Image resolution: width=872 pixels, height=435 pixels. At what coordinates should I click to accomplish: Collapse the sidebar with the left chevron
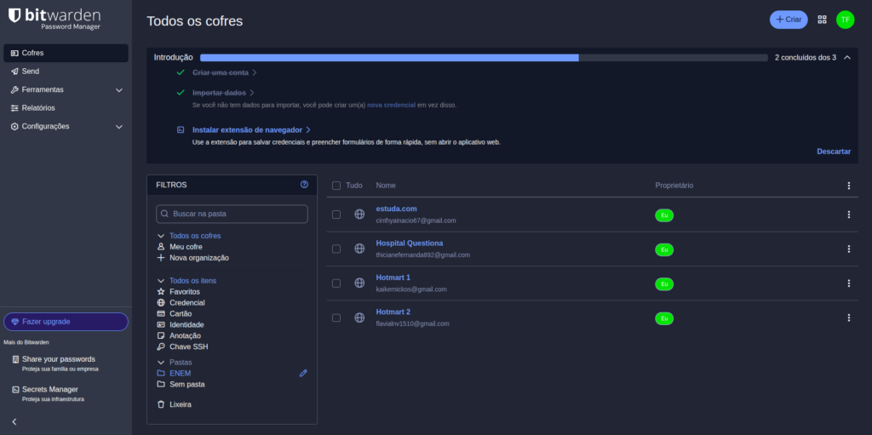(14, 421)
